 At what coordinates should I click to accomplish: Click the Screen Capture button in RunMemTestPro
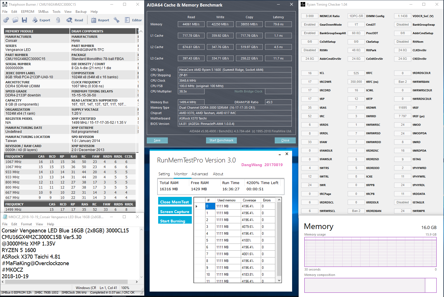175,211
